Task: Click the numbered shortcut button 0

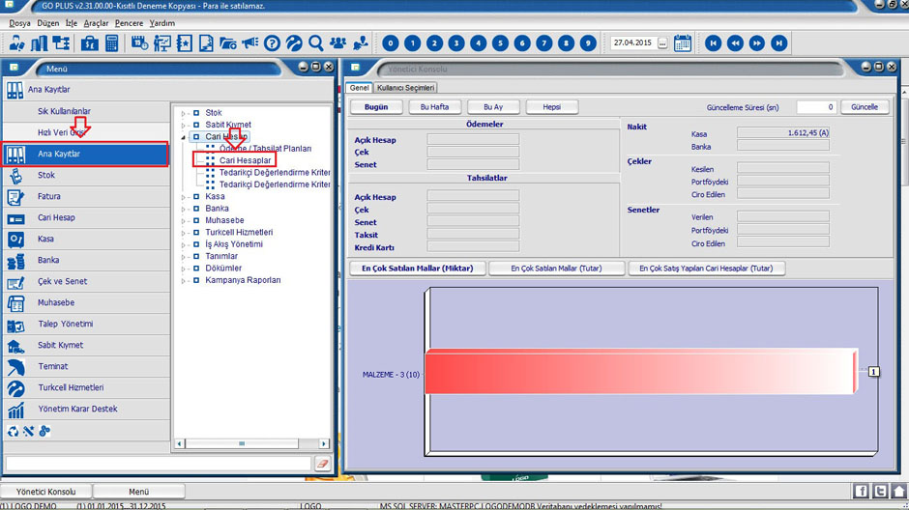Action: (391, 43)
